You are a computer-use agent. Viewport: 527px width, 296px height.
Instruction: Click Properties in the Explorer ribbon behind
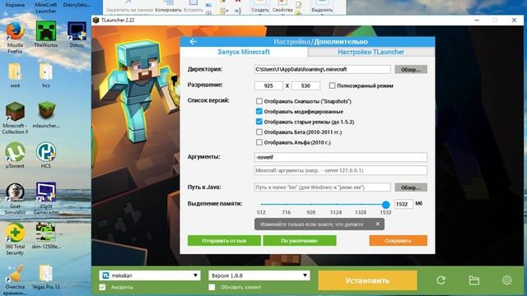(x=282, y=7)
